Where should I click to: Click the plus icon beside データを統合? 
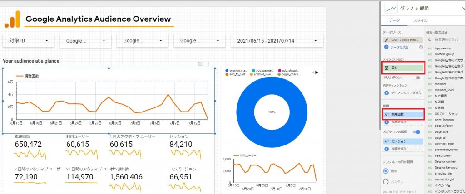tap(386, 47)
